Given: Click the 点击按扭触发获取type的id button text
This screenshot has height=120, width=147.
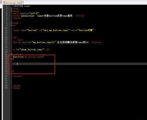Looking at the screenshot, I should [x=73, y=42].
